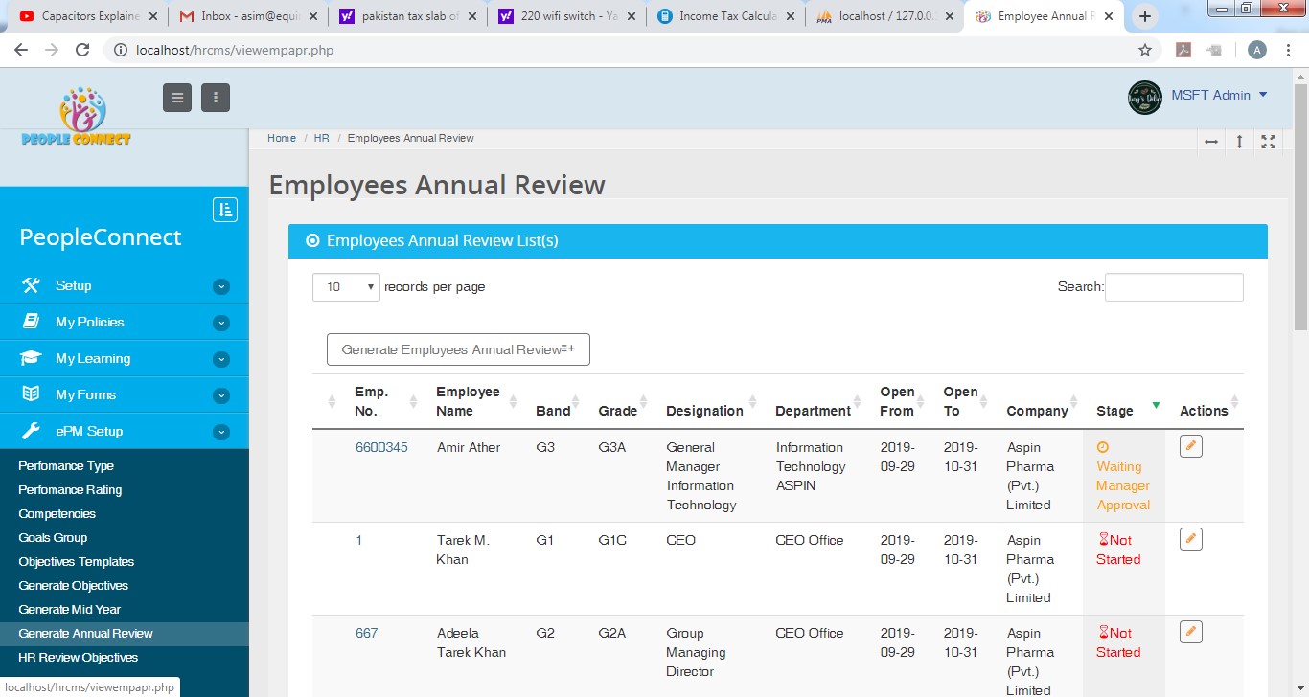1309x697 pixels.
Task: Click the vertical ellipsis icon in header
Action: [216, 97]
